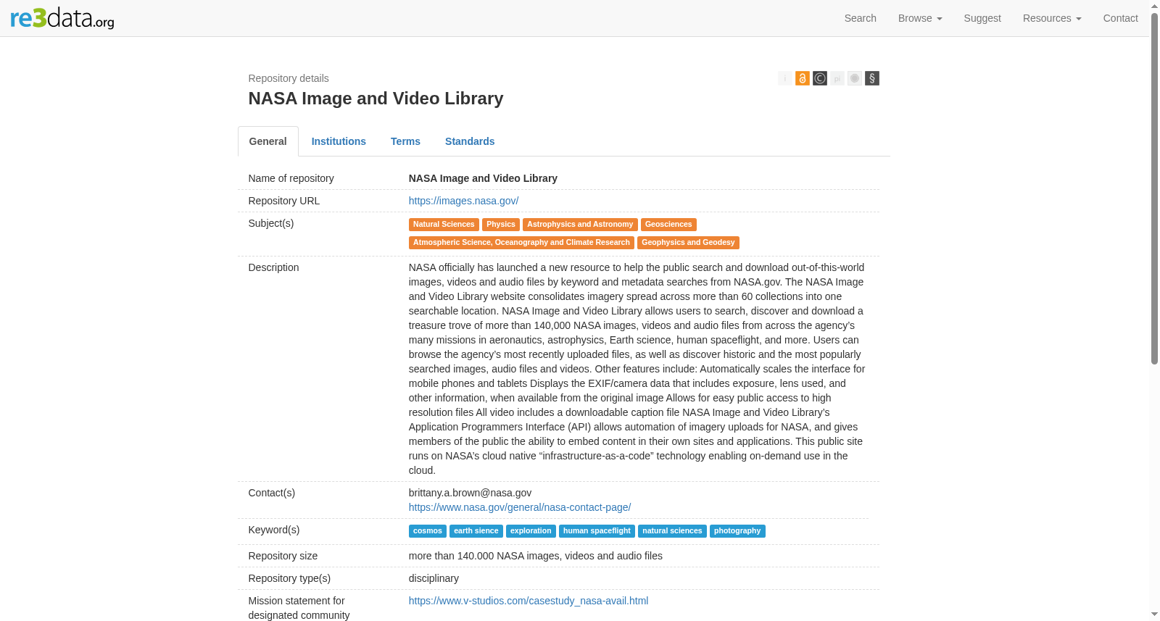1160x621 pixels.
Task: Click the scrollbar up arrow
Action: pos(1154,6)
